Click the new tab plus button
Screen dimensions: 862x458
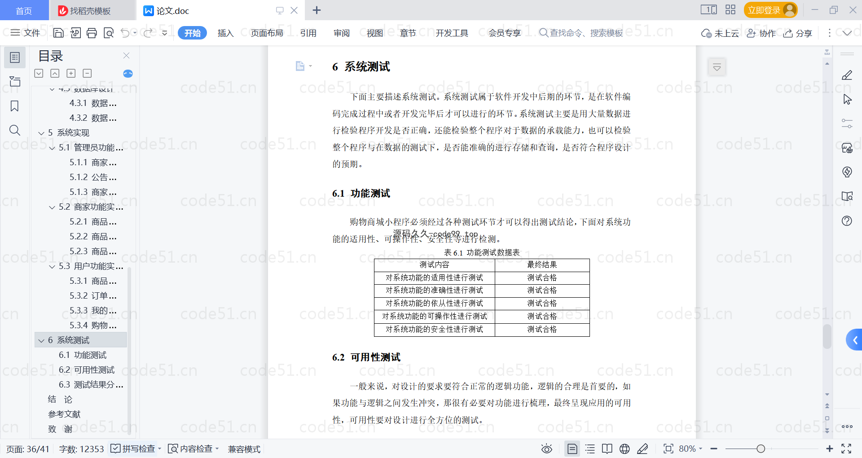[x=317, y=10]
